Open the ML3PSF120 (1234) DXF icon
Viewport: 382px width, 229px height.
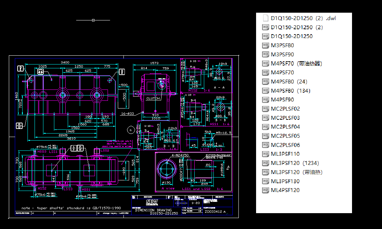click(265, 163)
